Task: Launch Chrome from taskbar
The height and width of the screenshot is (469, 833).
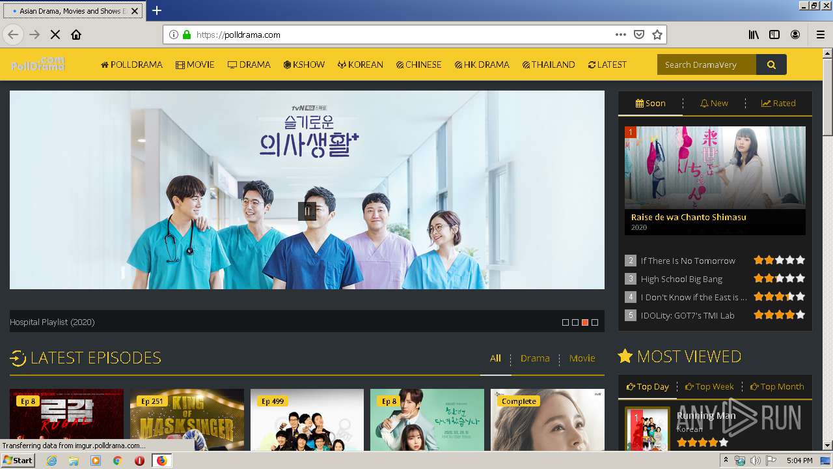Action: pyautogui.click(x=117, y=461)
